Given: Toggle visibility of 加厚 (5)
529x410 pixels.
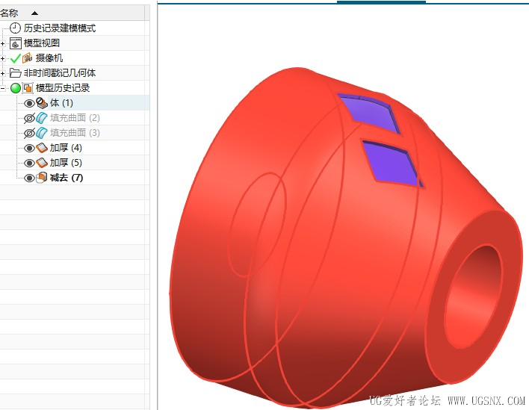Looking at the screenshot, I should pos(29,163).
